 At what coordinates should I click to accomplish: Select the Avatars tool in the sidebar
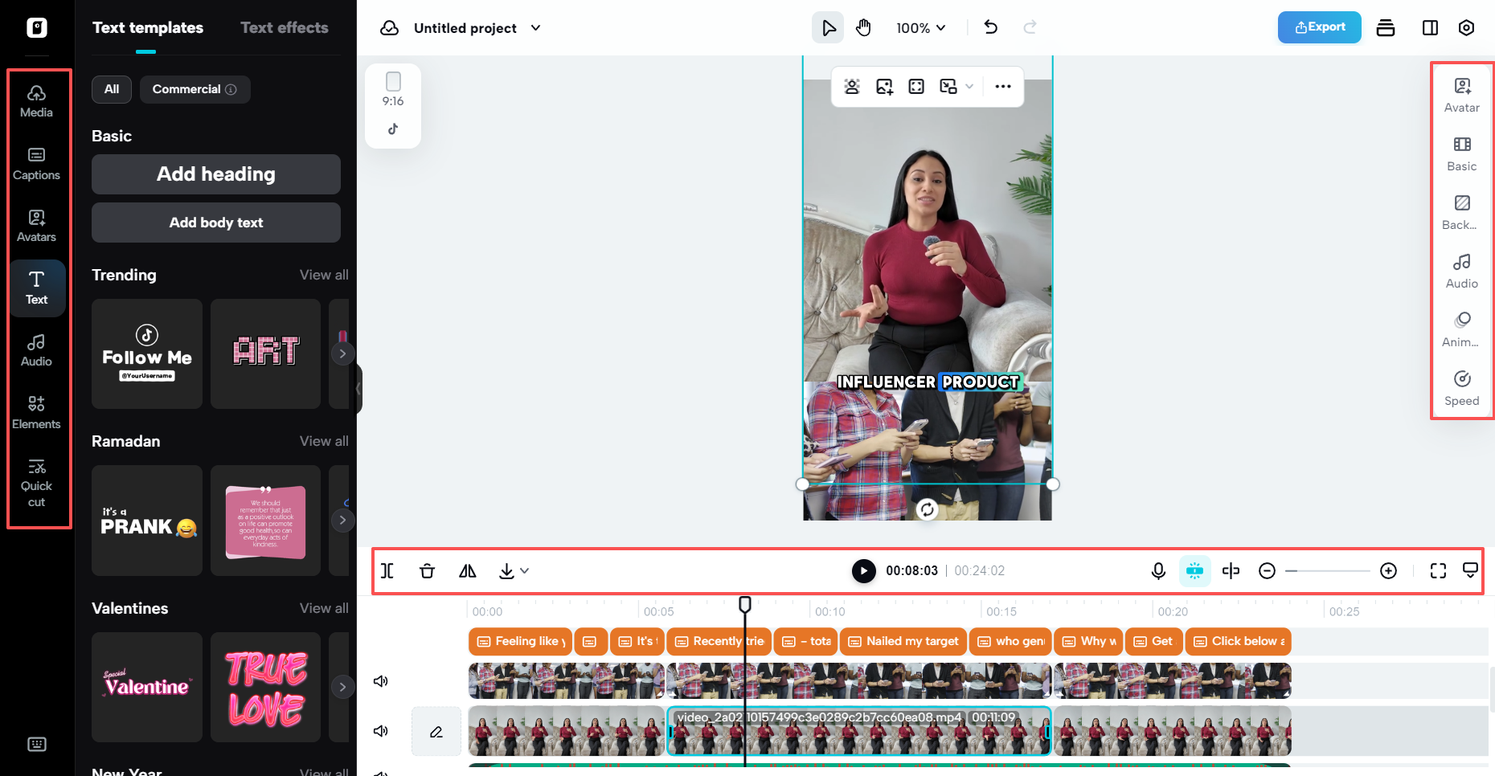coord(37,225)
